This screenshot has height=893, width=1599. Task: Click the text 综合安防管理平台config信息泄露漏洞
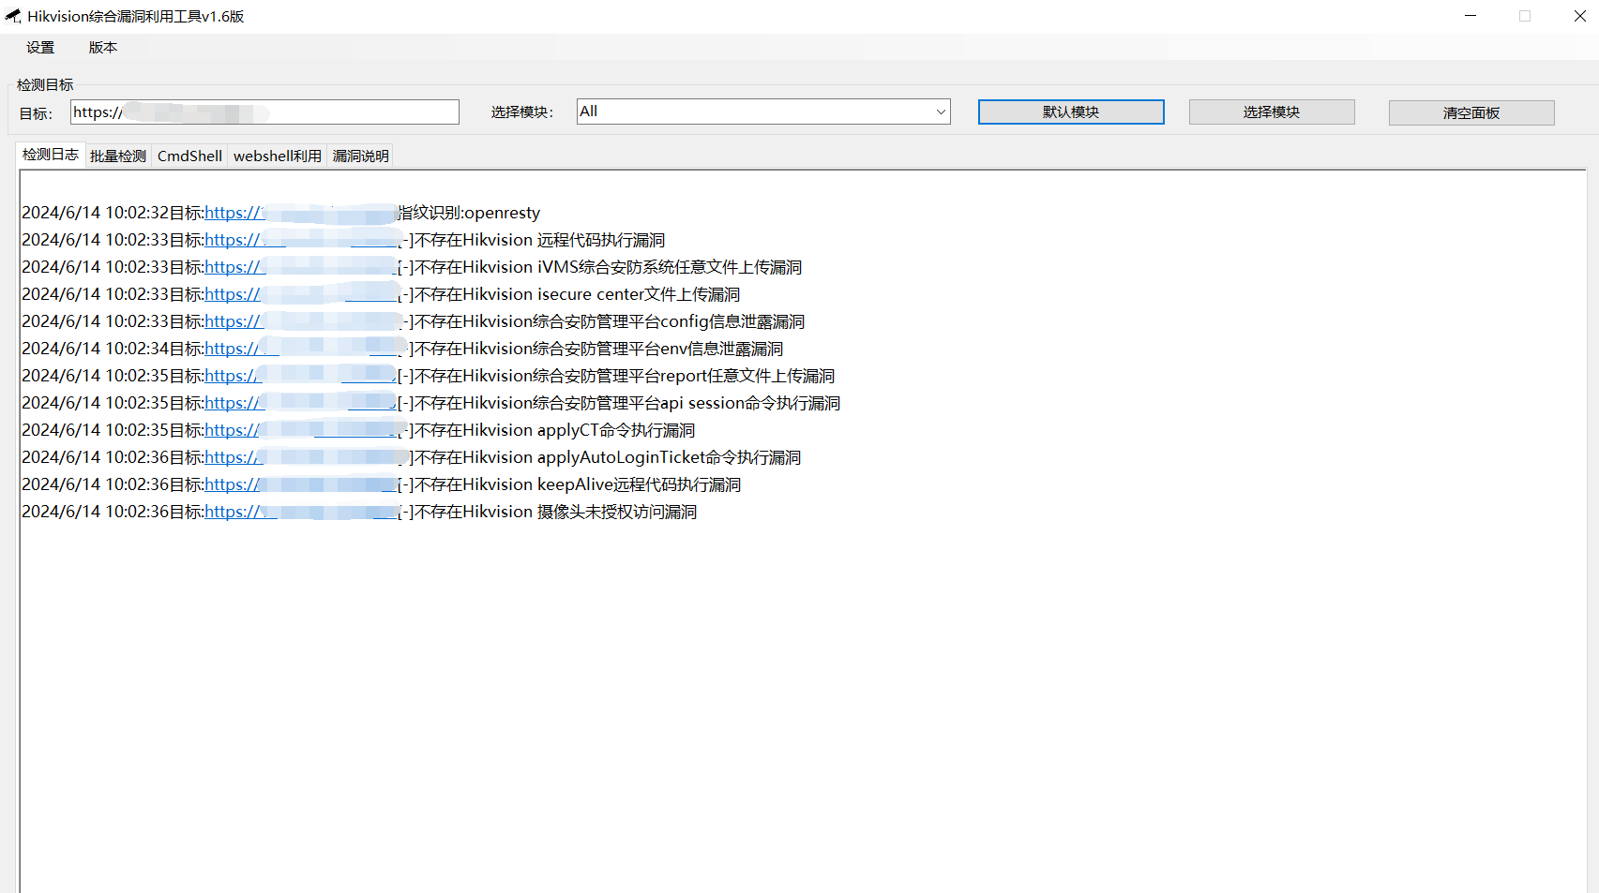(669, 322)
